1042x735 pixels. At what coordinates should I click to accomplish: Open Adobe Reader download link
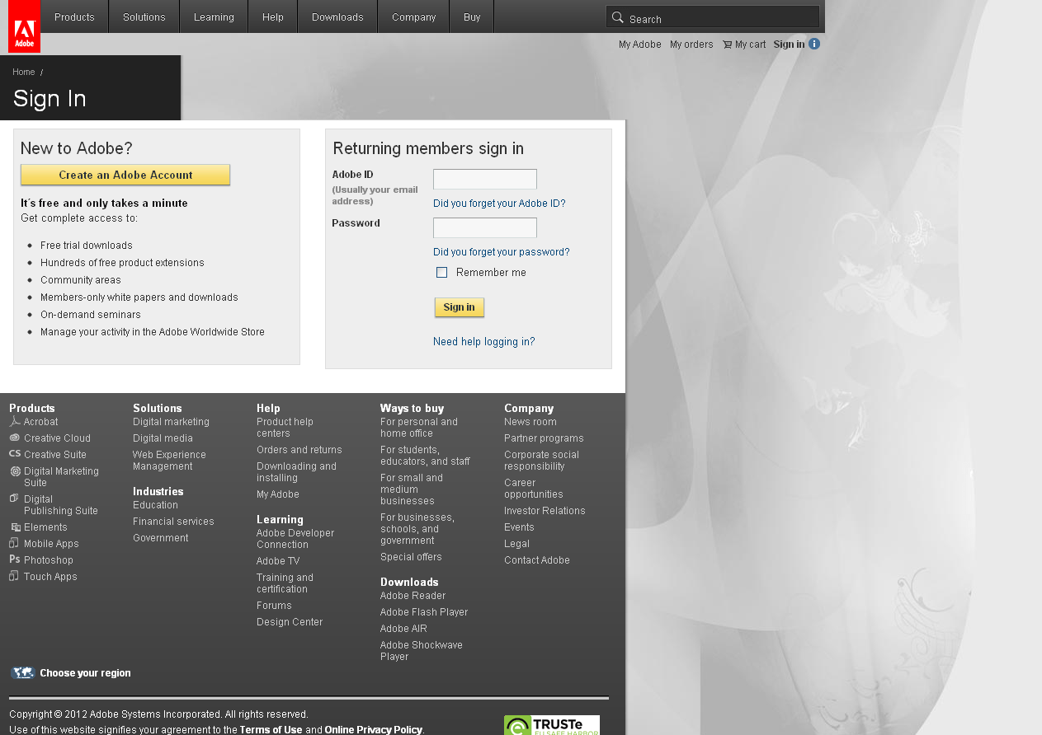(x=413, y=596)
